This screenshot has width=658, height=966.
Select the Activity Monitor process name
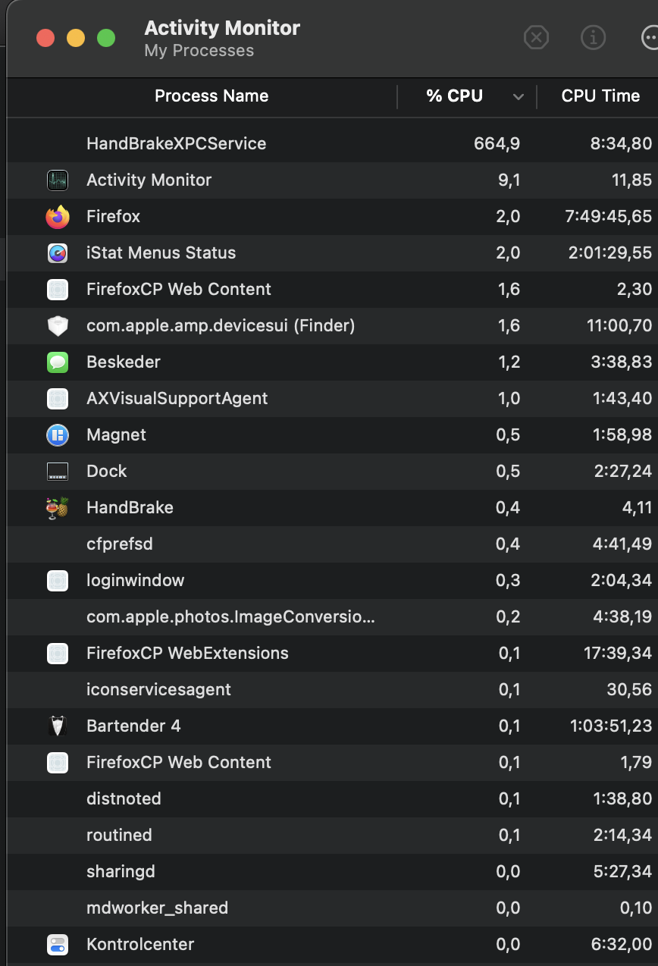pyautogui.click(x=149, y=180)
